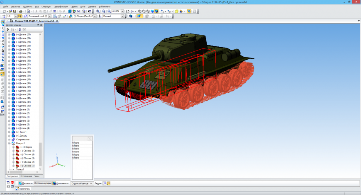Select the Построение tab
This screenshot has height=195, width=361.
(x=12, y=176)
